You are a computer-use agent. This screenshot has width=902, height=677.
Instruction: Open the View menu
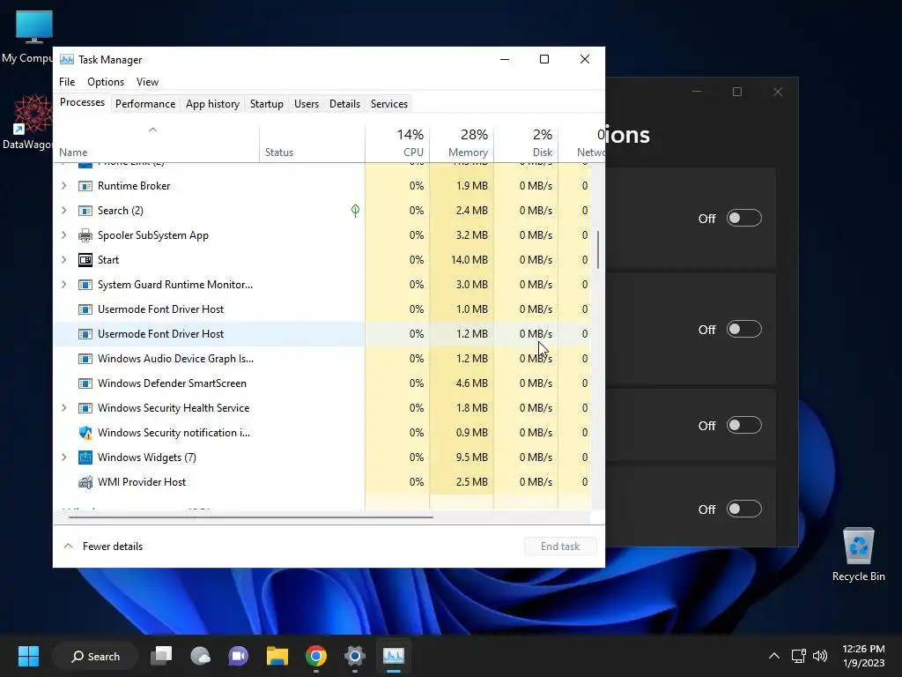[x=147, y=82]
